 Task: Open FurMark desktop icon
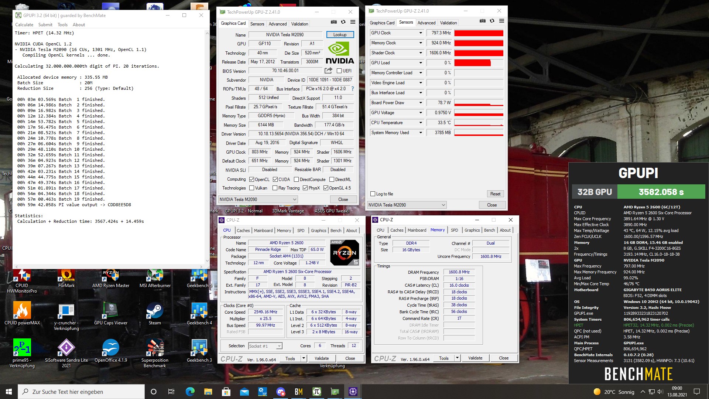pyautogui.click(x=66, y=278)
